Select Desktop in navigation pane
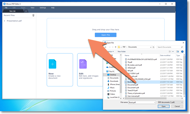The width and height of the screenshot is (190, 114). pos(113,75)
